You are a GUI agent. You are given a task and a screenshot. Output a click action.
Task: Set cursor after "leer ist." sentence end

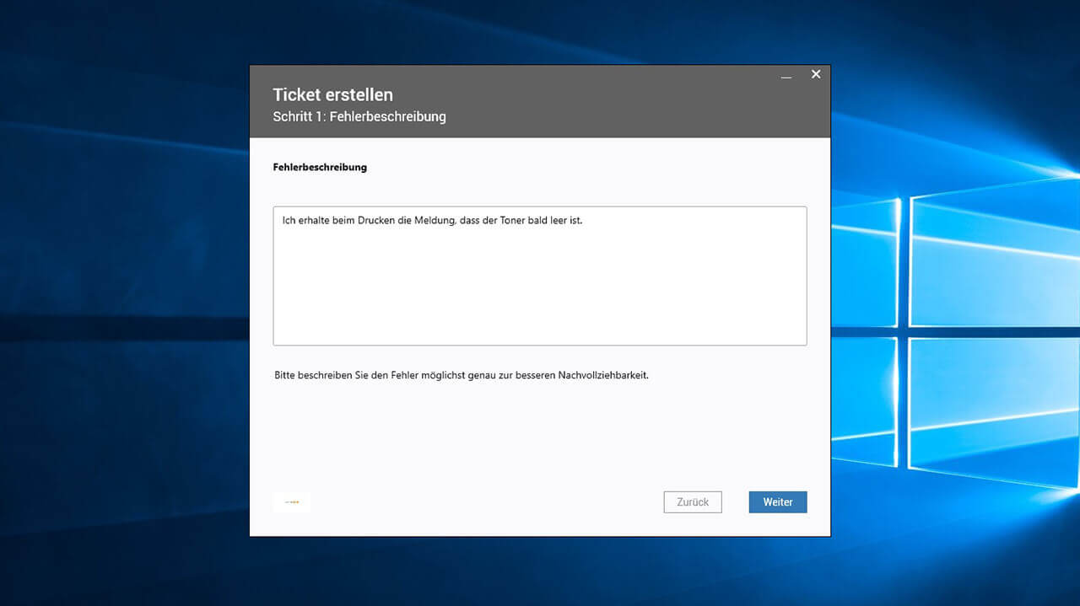(583, 221)
